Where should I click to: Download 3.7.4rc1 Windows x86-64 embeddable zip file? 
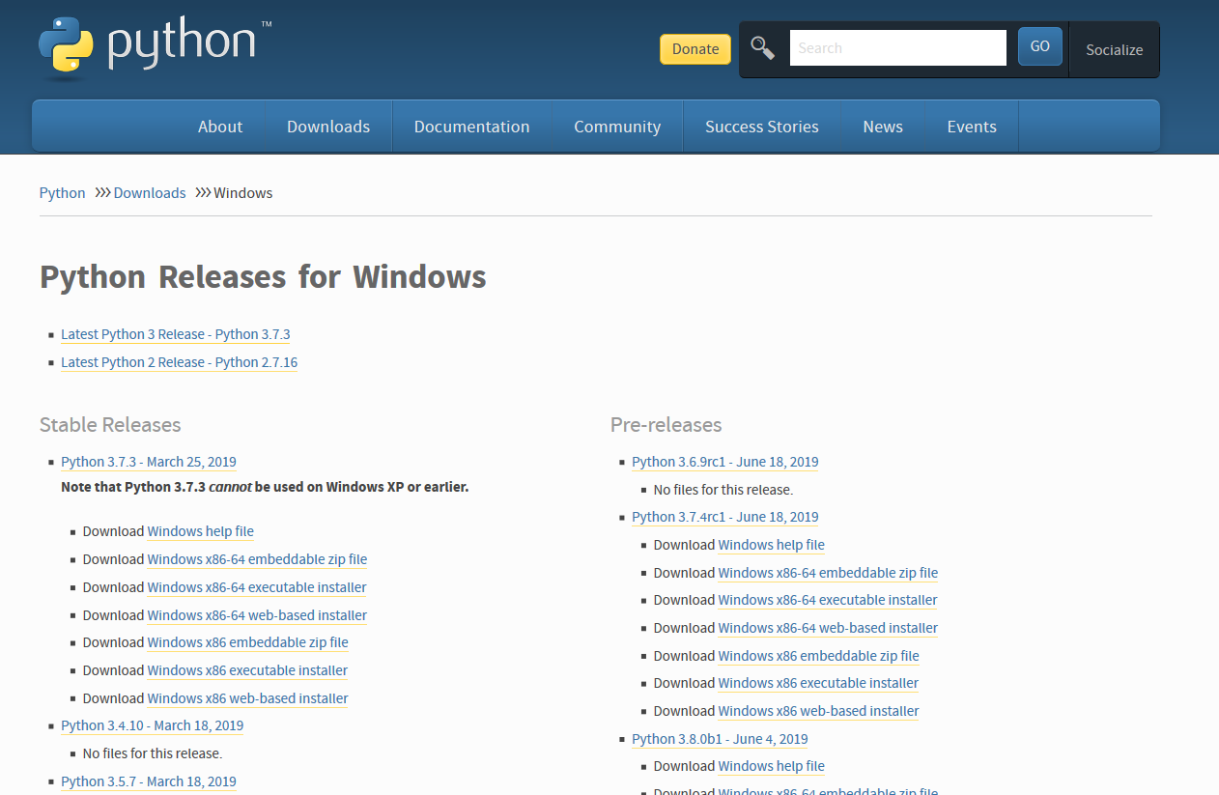828,573
